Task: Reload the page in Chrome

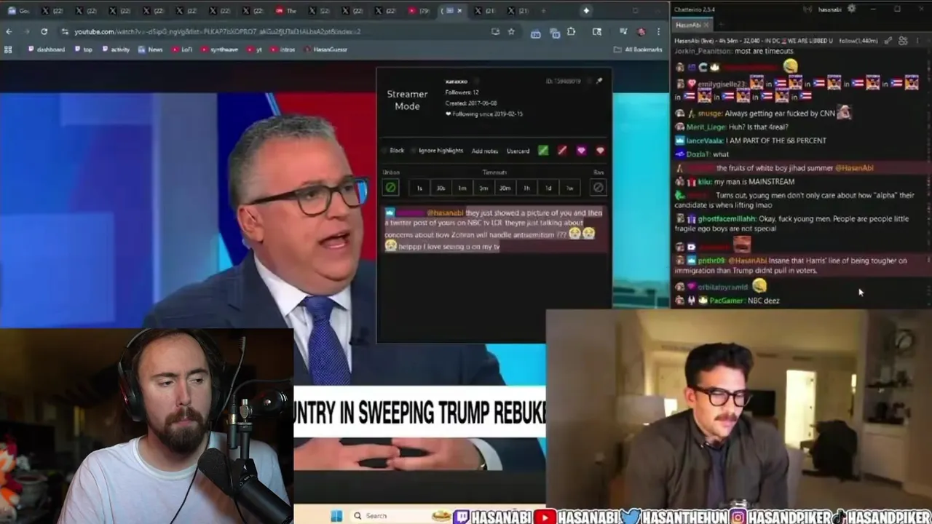Action: pyautogui.click(x=44, y=31)
